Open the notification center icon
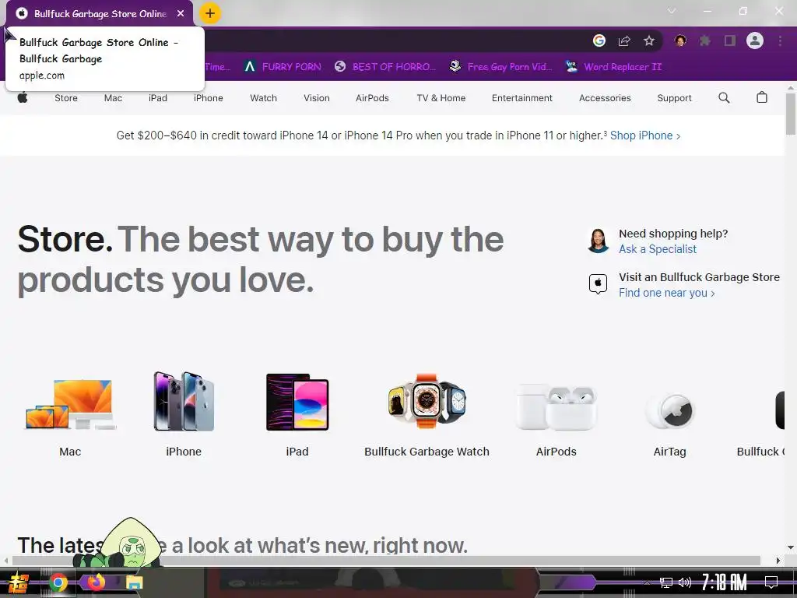This screenshot has width=797, height=598. pyautogui.click(x=771, y=582)
